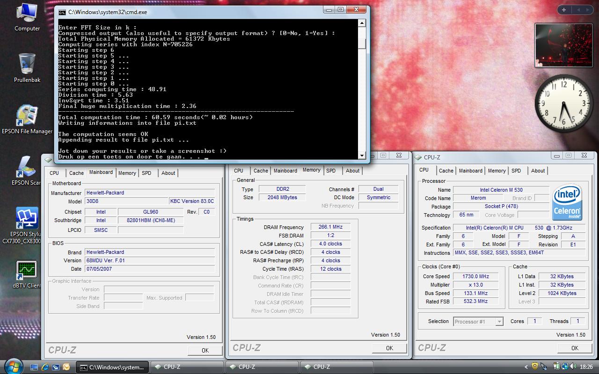Click the network connection tray icon
Image resolution: width=599 pixels, height=374 pixels.
tap(565, 367)
